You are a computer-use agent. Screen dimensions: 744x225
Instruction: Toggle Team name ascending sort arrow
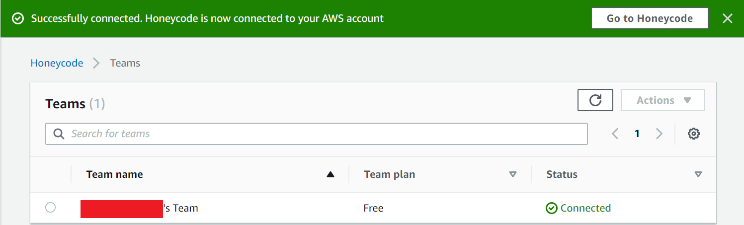[x=331, y=174]
